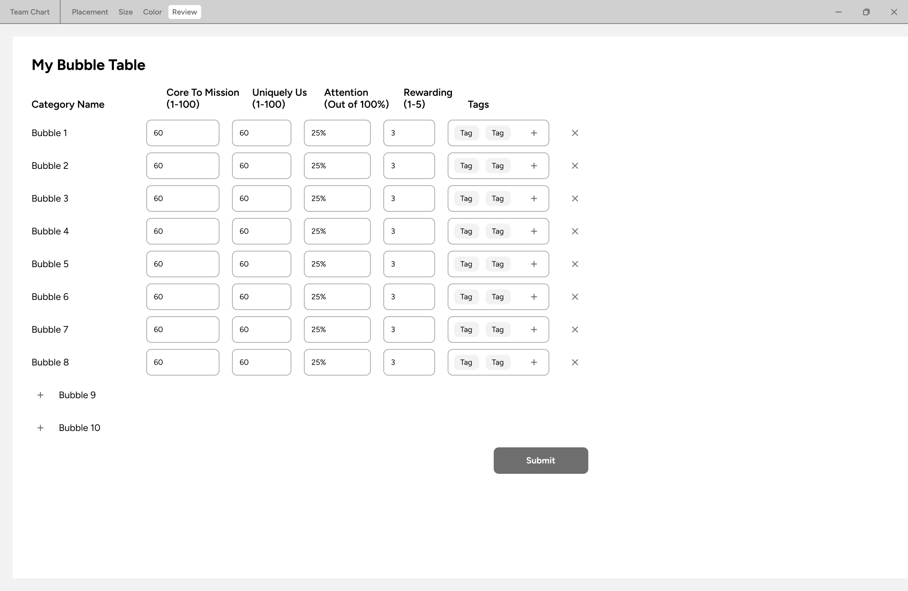Delete the Bubble 2 row with X
The width and height of the screenshot is (908, 591).
(575, 166)
